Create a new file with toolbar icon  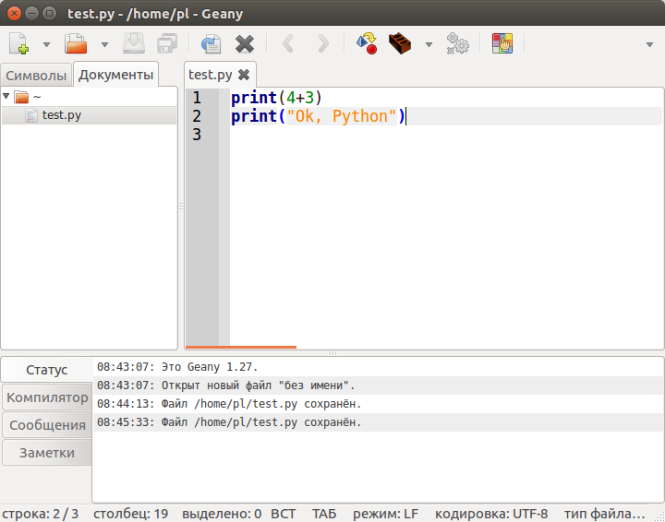click(x=18, y=43)
